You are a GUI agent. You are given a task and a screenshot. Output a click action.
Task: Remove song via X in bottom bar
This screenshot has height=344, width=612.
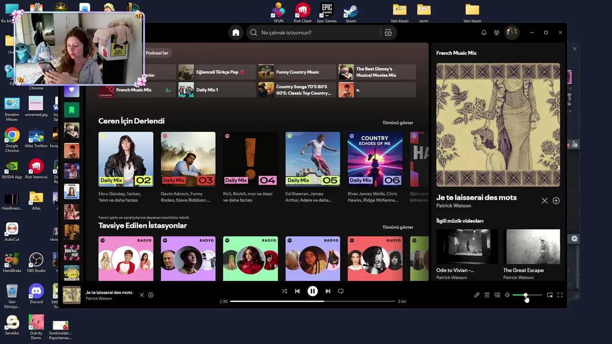point(142,295)
